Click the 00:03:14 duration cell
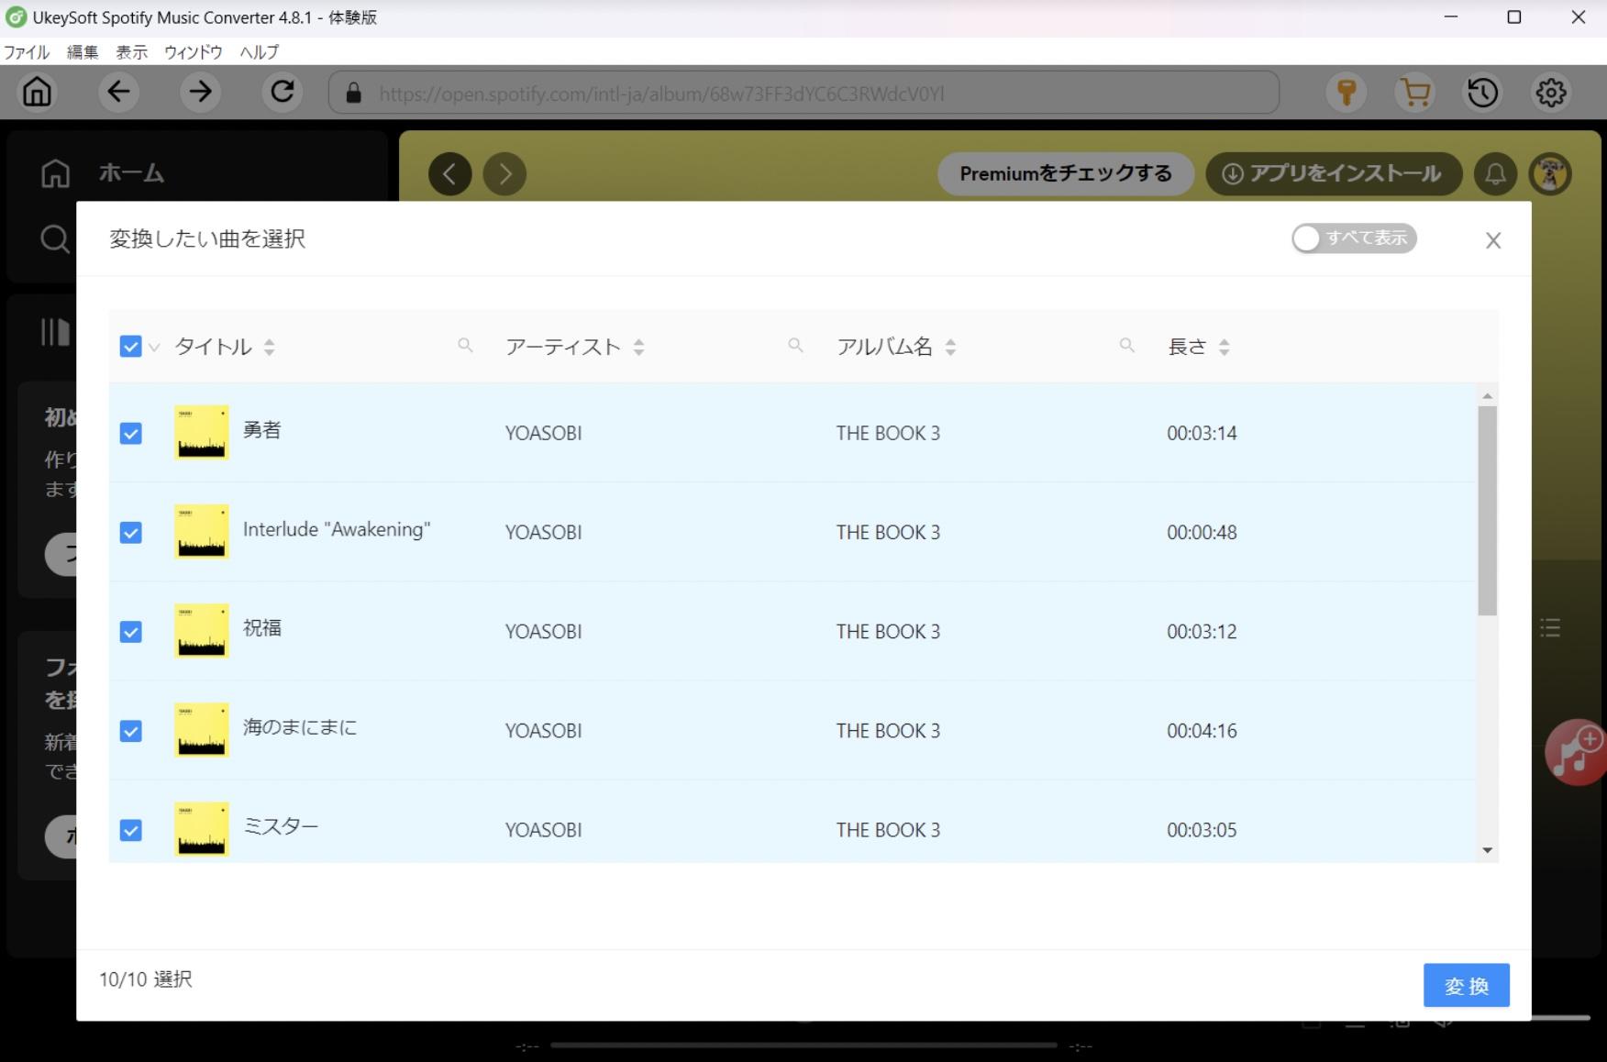Image resolution: width=1607 pixels, height=1062 pixels. [1202, 433]
